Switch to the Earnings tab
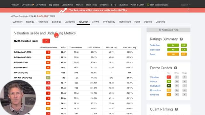The height and width of the screenshot is (115, 205). [x=56, y=22]
